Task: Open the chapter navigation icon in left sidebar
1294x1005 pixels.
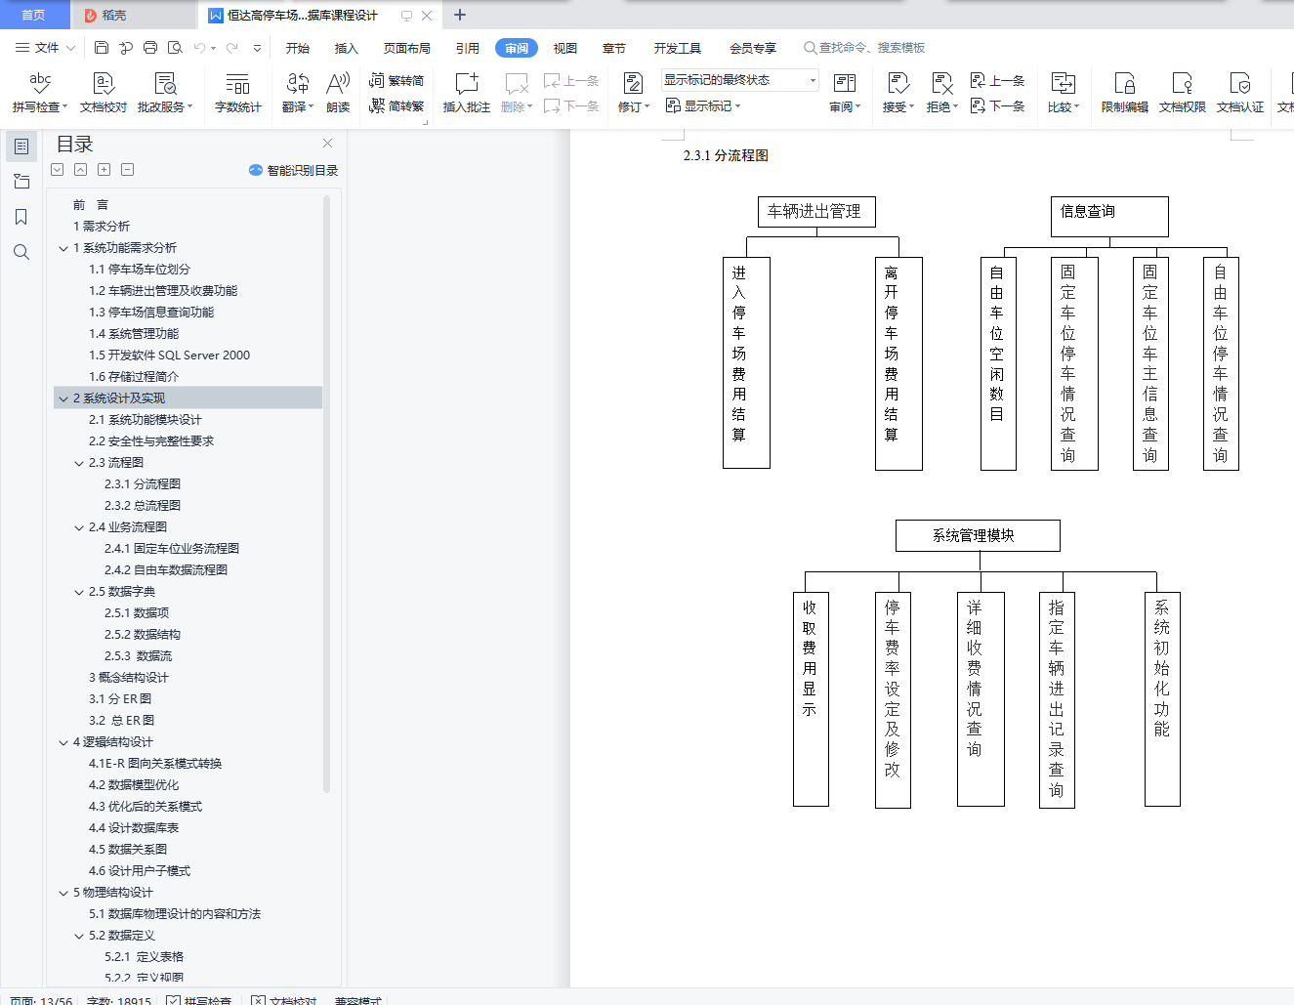Action: 21,182
